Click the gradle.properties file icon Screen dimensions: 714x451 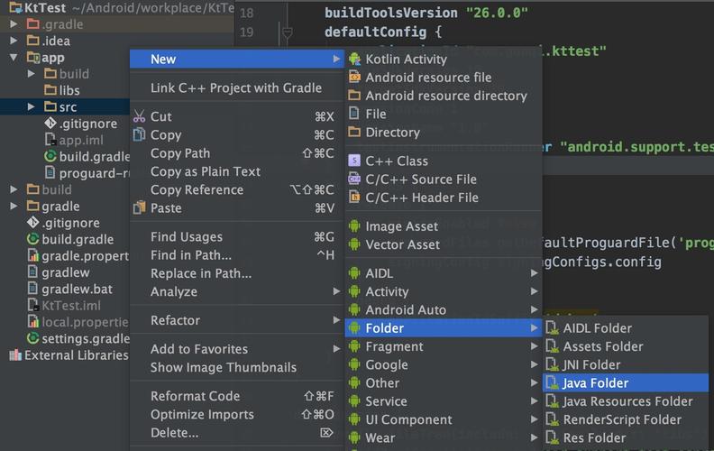coord(32,255)
